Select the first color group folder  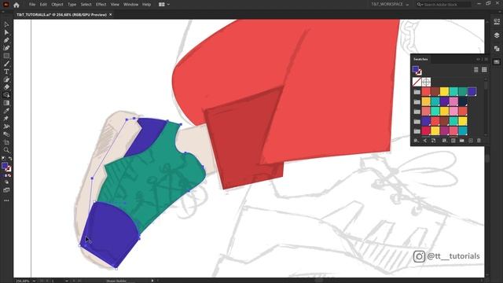(x=417, y=92)
